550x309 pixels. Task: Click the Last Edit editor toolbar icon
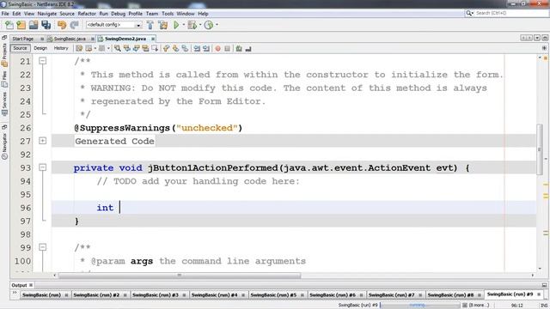(x=79, y=49)
